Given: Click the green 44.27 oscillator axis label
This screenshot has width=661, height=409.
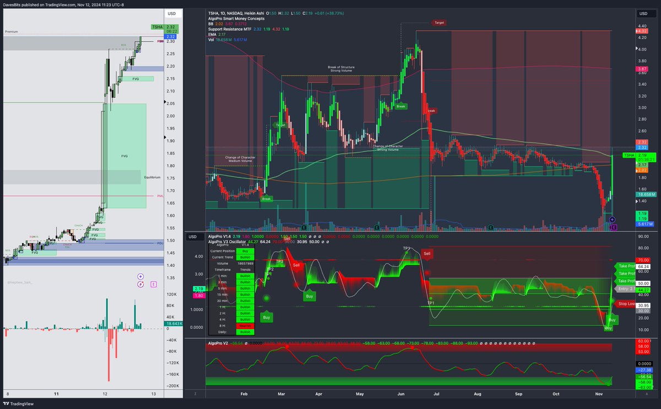Looking at the screenshot, I should tap(643, 290).
